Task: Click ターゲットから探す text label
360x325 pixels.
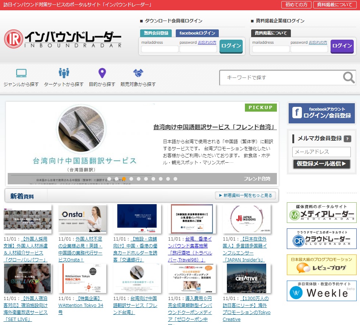Action: pos(64,84)
